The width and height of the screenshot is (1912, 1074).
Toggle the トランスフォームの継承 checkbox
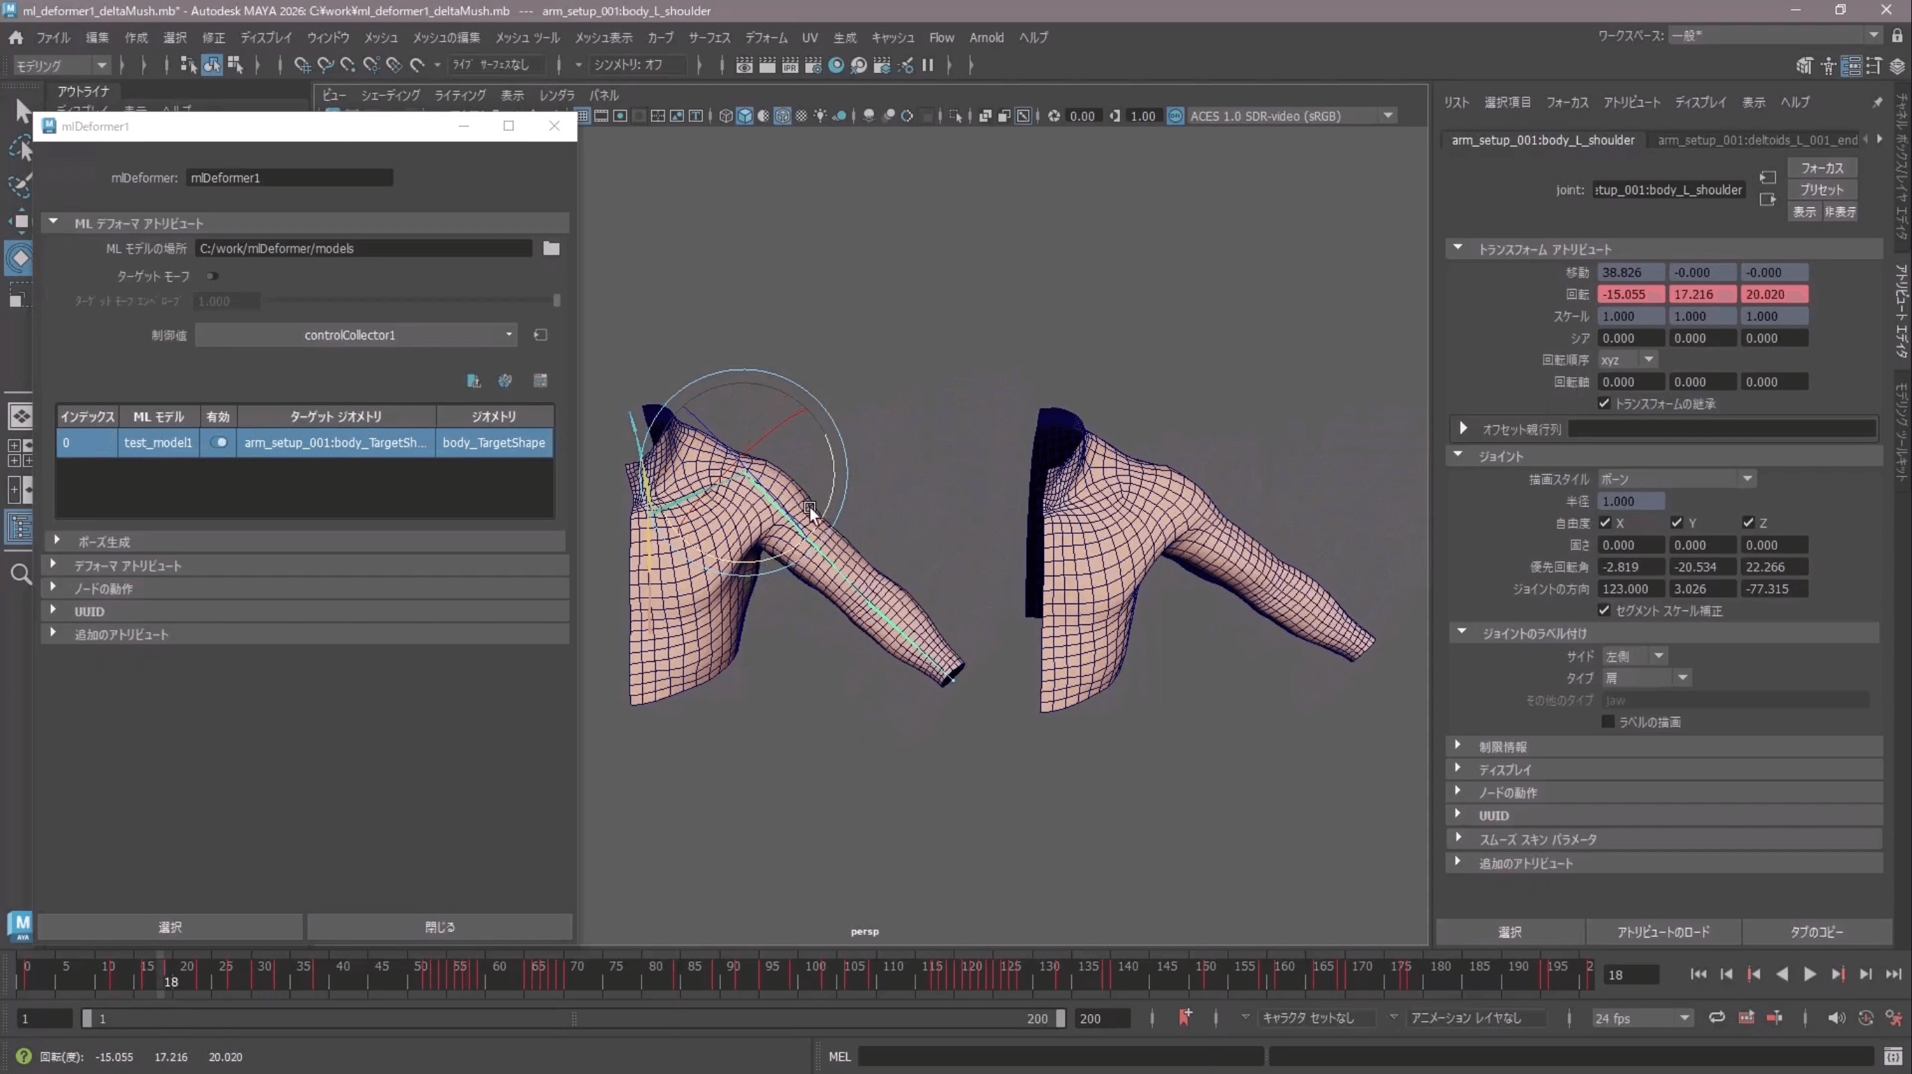tap(1604, 404)
